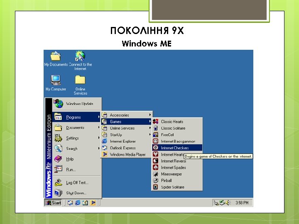The width and height of the screenshot is (299, 224).
Task: Expand the StartUp submenu arrow
Action: point(150,134)
